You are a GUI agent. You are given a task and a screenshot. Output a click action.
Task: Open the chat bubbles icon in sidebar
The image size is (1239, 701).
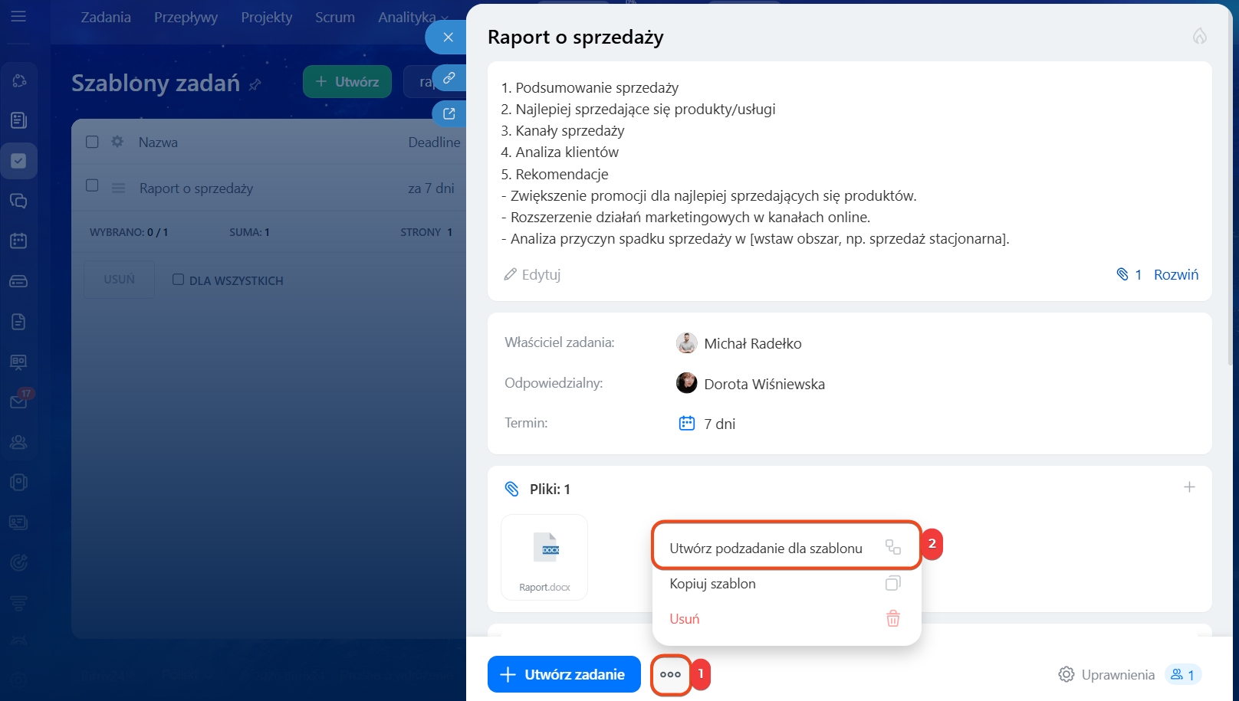pos(18,201)
